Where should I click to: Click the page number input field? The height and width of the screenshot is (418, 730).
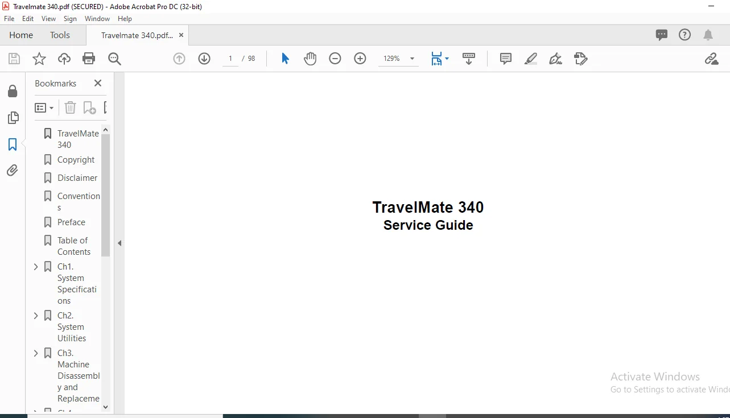pyautogui.click(x=230, y=59)
